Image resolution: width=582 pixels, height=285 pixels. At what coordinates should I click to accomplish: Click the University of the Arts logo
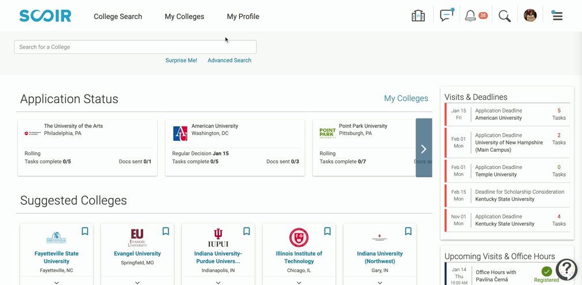tap(33, 133)
